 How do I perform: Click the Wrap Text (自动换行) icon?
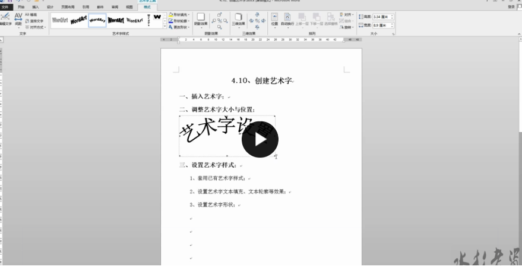(287, 20)
